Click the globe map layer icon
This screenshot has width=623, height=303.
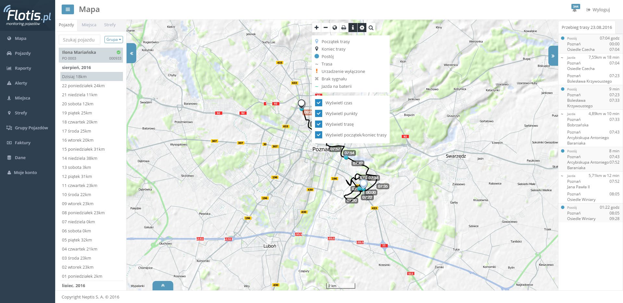[x=335, y=28]
